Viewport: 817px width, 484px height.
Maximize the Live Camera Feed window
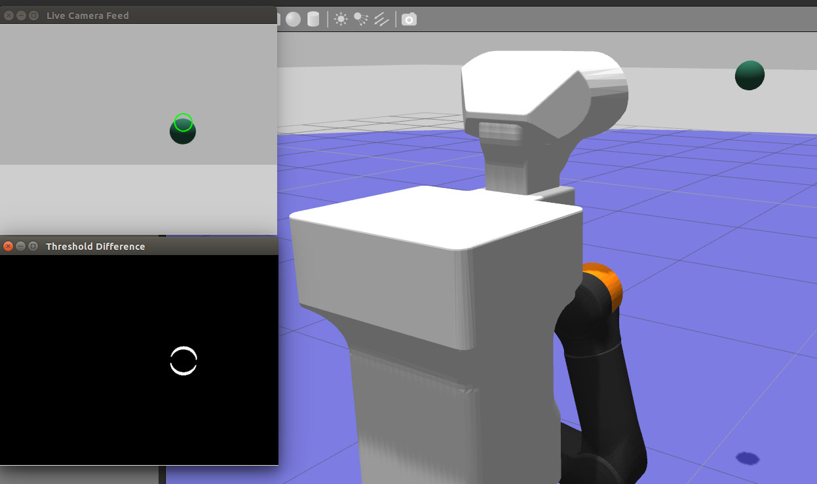pos(33,15)
